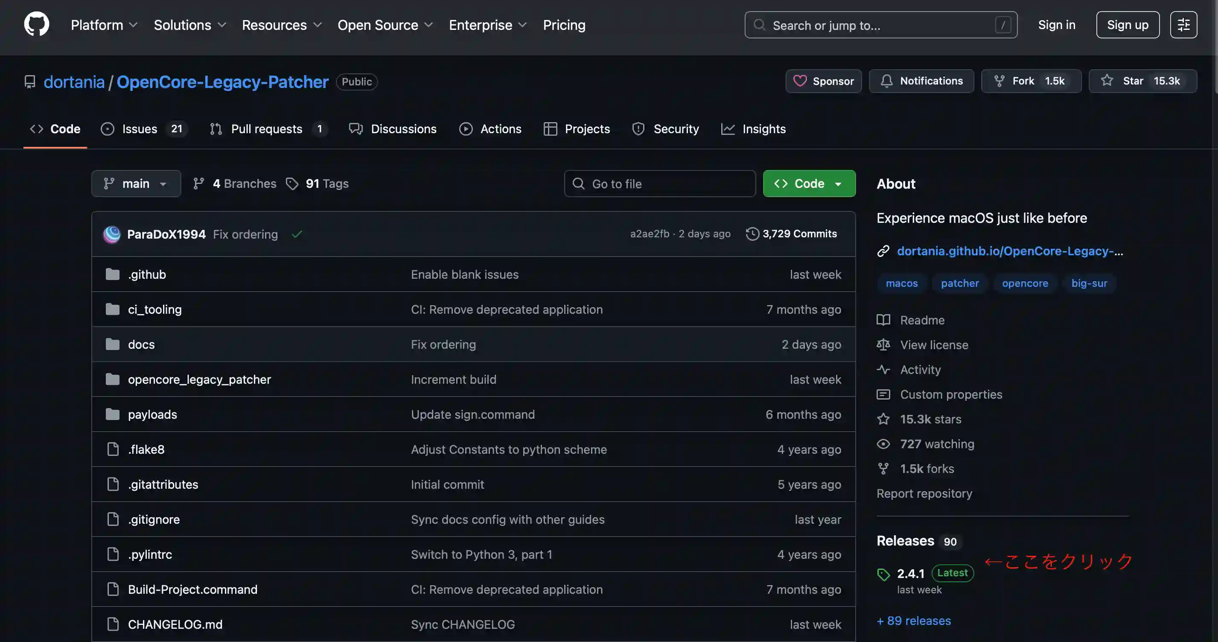
Task: Open appearance settings icon in header
Action: pyautogui.click(x=1183, y=25)
